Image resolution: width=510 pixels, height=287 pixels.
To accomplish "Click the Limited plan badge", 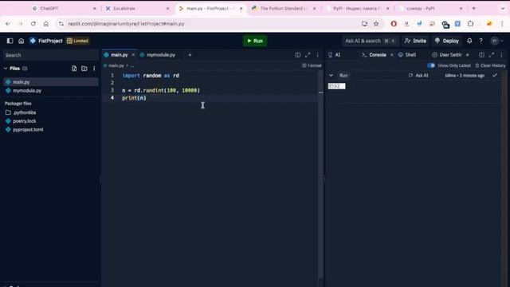I will tap(78, 41).
